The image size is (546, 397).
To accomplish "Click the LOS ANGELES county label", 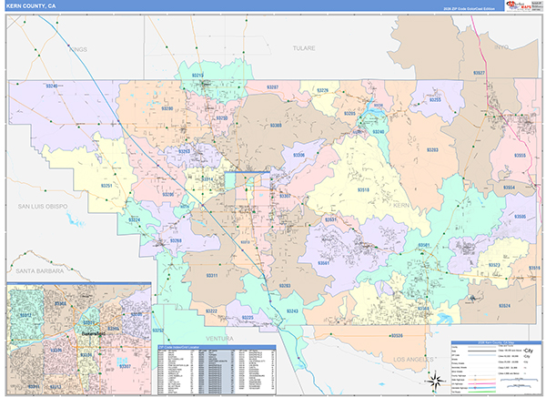I will click(413, 360).
